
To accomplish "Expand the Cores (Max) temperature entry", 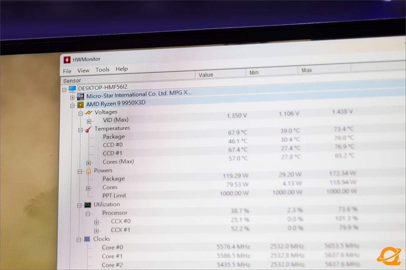I will 89,163.
